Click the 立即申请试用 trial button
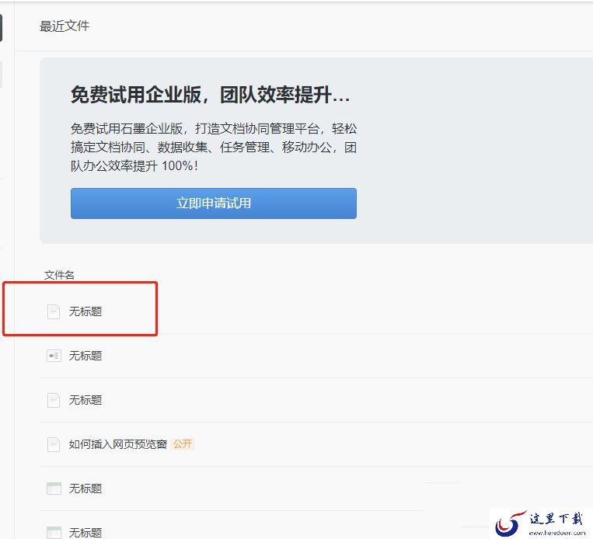 click(x=213, y=203)
